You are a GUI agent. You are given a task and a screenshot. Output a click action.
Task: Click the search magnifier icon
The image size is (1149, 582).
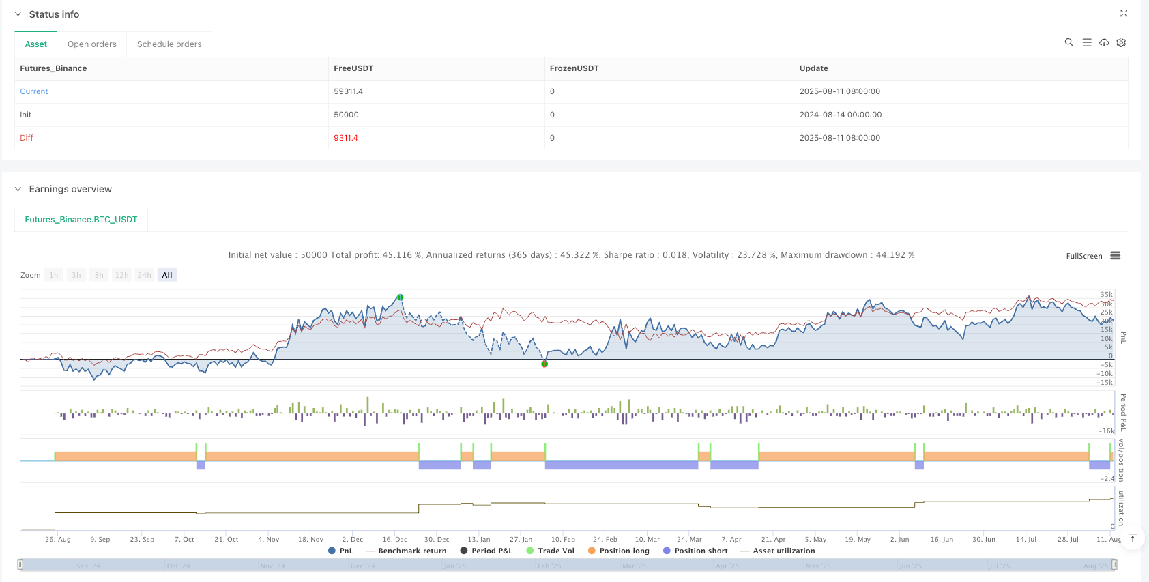coord(1069,42)
